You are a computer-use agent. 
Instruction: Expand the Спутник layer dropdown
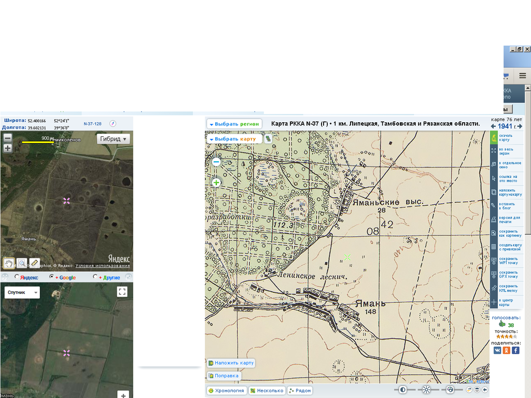pyautogui.click(x=22, y=293)
